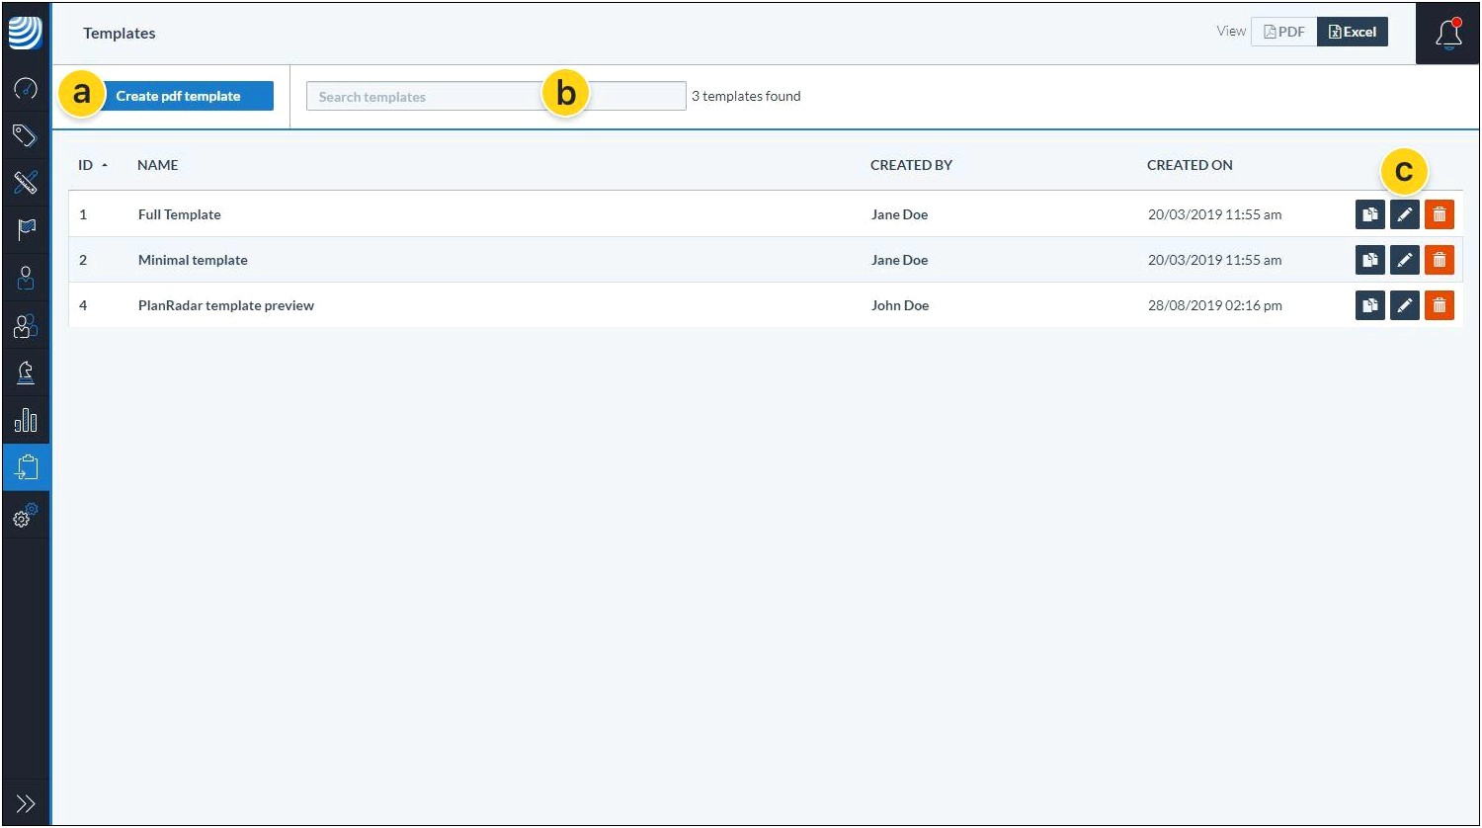Sort by the CREATED BY column header
This screenshot has height=828, width=1482.
point(911,165)
